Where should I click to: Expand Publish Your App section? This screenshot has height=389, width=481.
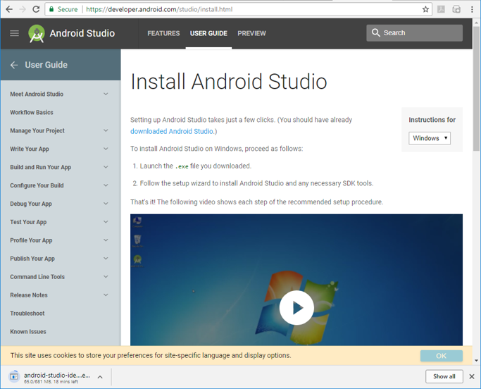point(106,258)
